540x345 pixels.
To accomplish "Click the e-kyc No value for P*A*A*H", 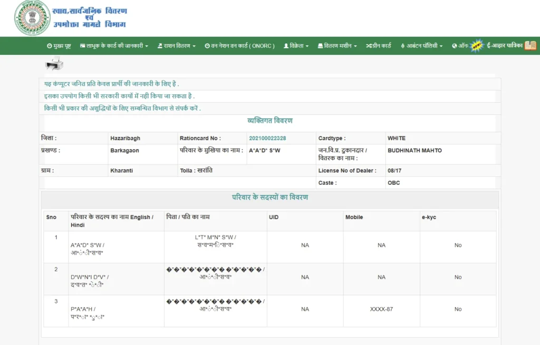I will coord(458,309).
